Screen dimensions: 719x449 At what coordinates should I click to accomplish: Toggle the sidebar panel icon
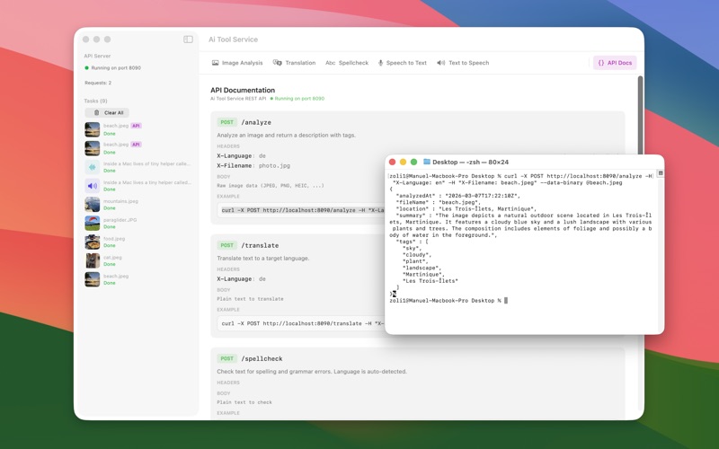pyautogui.click(x=188, y=40)
